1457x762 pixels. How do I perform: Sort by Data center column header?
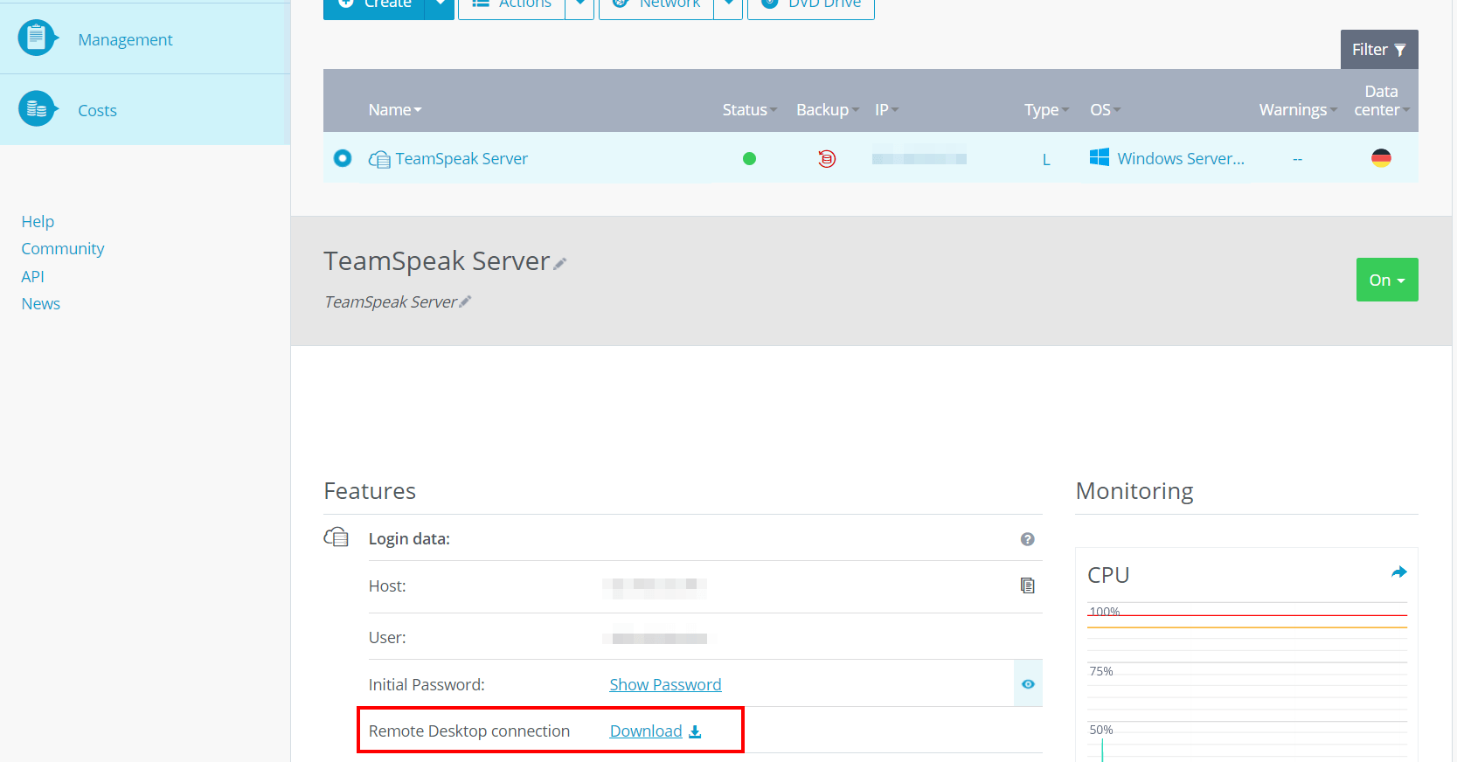click(x=1382, y=100)
